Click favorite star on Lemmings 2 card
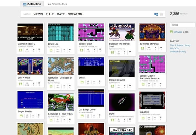The height and width of the screenshot is (135, 196). 64,120
